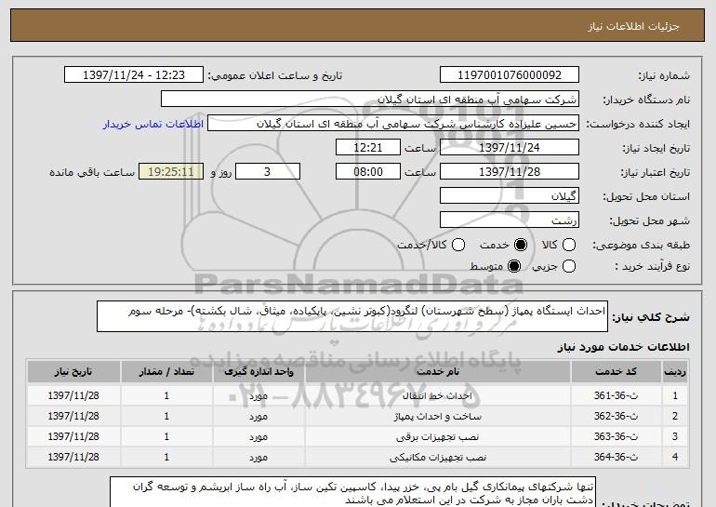Image resolution: width=716 pixels, height=507 pixels.
Task: Click service name نصب تجهیزات مکانیکی
Action: (x=437, y=457)
